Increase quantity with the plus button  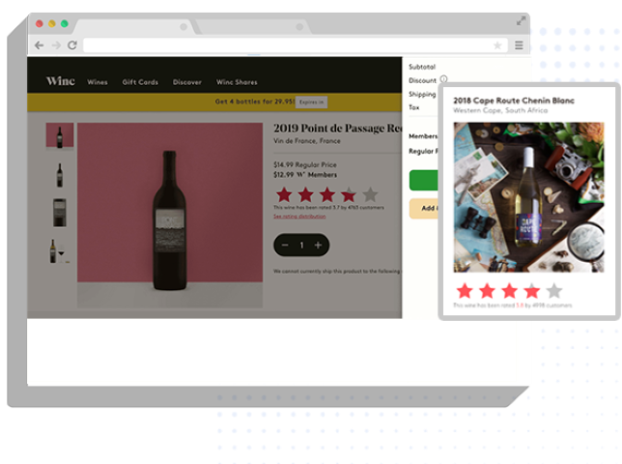coord(318,246)
